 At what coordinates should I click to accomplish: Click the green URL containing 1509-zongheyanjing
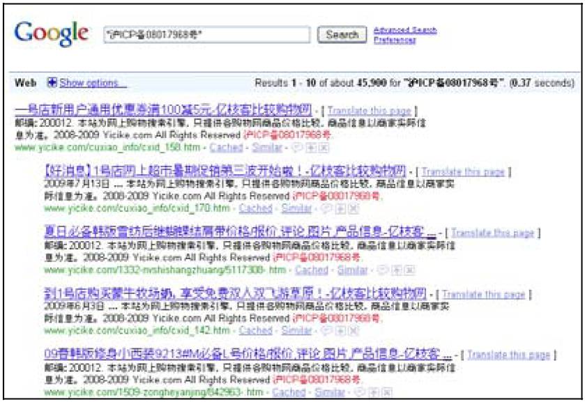153,392
